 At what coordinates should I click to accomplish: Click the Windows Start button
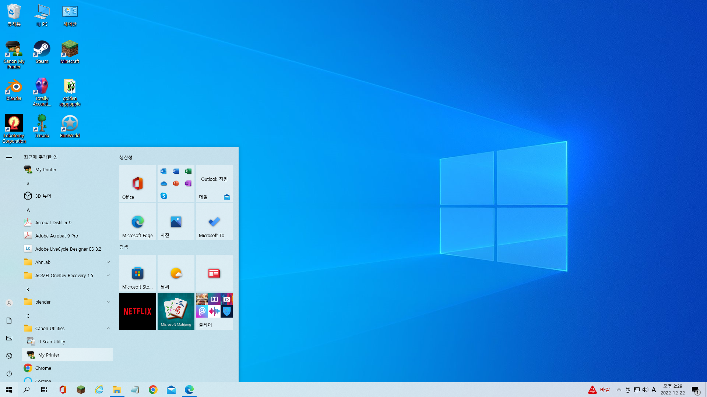(x=9, y=390)
